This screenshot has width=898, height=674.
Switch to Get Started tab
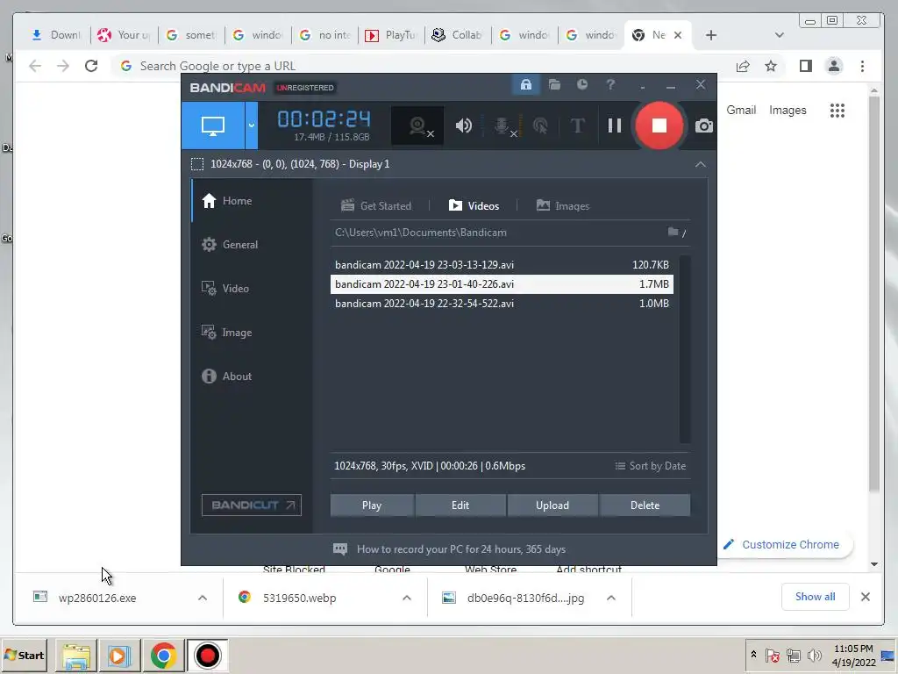[x=376, y=205]
